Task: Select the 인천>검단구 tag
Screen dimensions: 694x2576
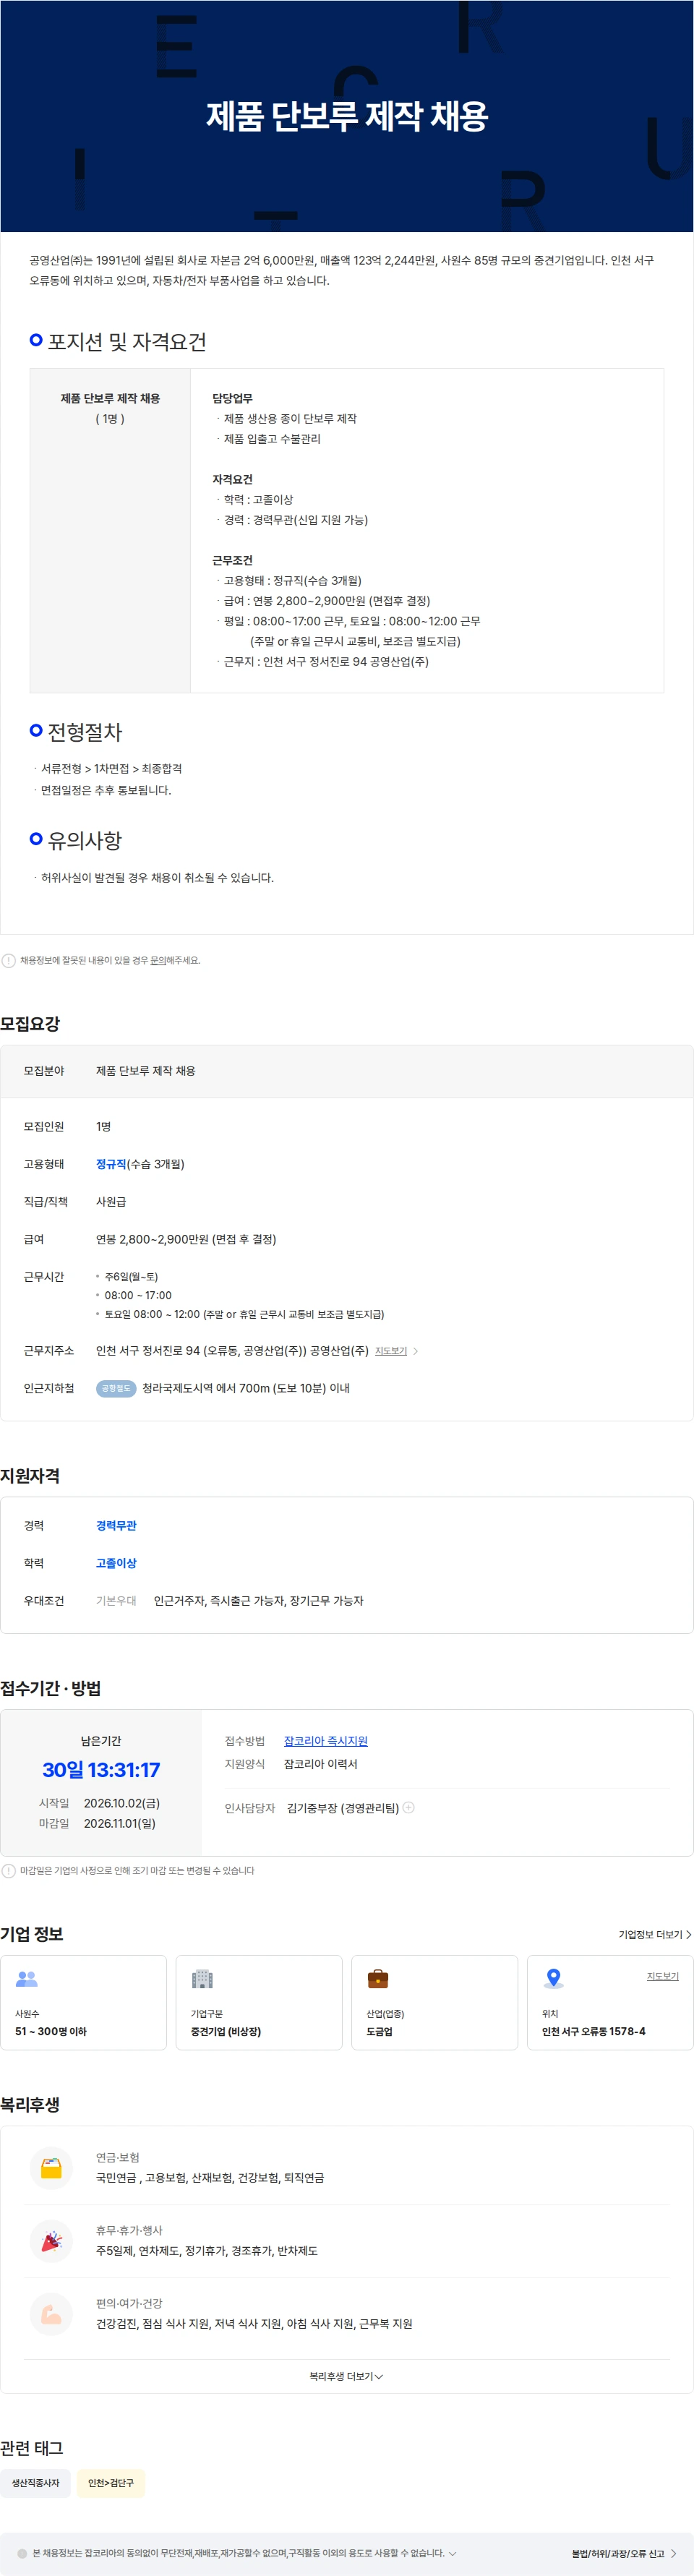Action: point(111,2483)
